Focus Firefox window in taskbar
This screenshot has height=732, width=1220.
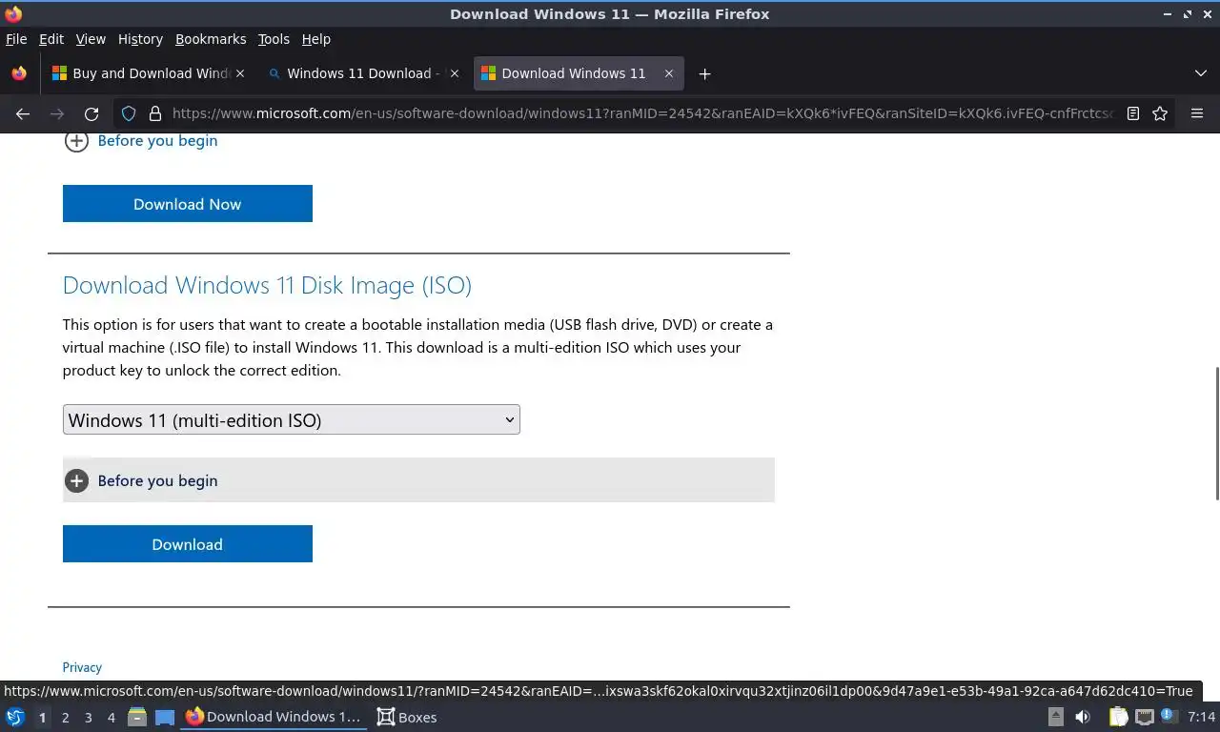(x=274, y=717)
